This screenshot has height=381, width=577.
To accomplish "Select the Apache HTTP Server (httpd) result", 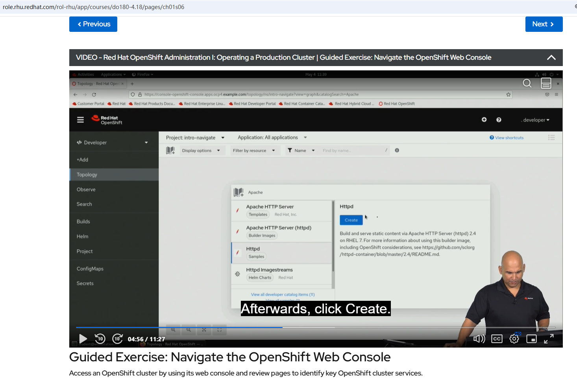I will pos(282,231).
